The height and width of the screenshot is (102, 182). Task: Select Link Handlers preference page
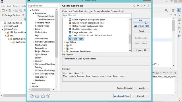click(x=41, y=39)
